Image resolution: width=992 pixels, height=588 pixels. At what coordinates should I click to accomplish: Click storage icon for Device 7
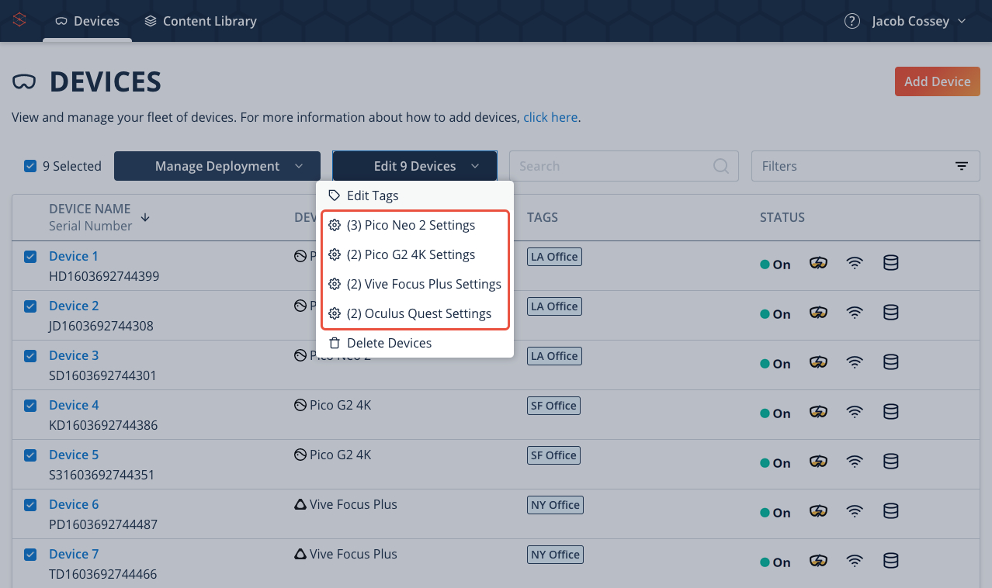(891, 562)
